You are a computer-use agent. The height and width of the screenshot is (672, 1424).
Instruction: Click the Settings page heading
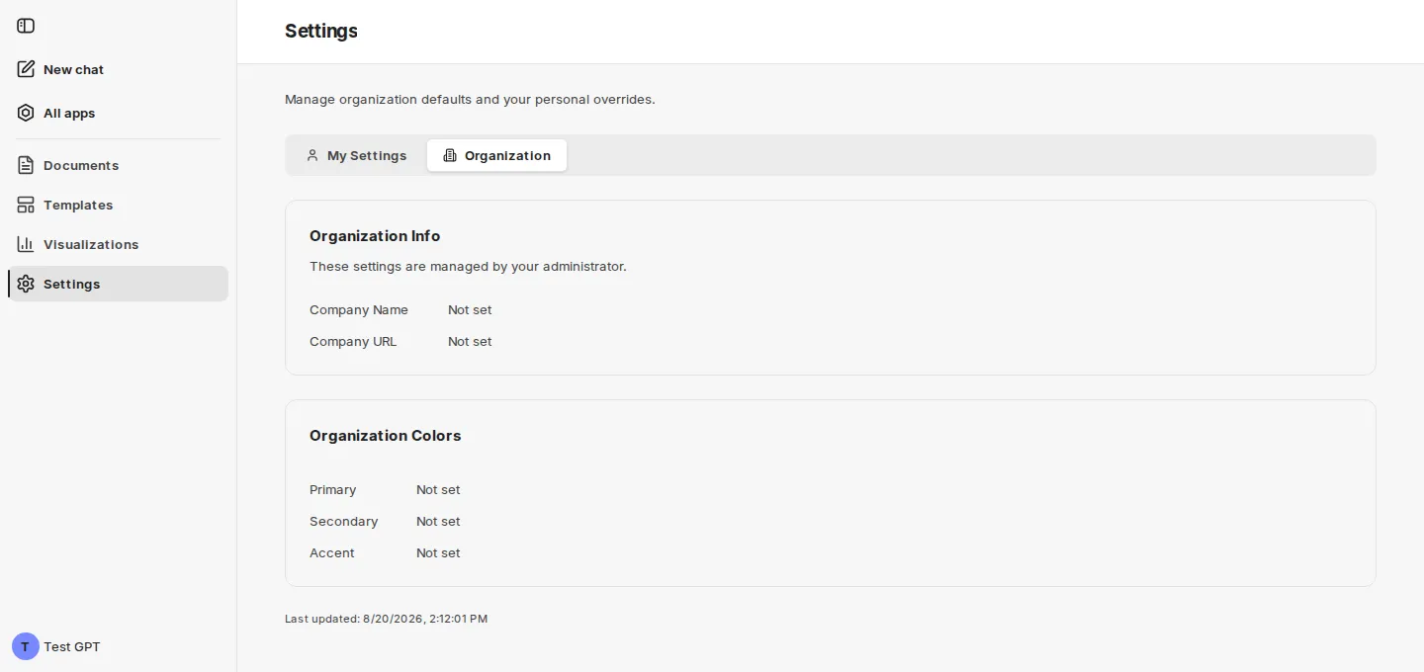tap(321, 31)
